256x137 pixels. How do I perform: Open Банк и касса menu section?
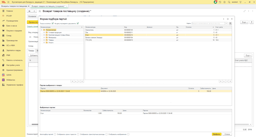click(11, 26)
